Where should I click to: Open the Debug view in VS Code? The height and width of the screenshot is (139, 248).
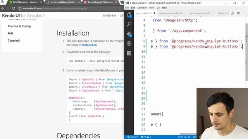coord(129,44)
